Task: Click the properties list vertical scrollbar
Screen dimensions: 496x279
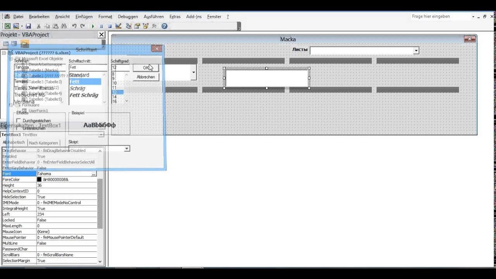Action: [100, 203]
